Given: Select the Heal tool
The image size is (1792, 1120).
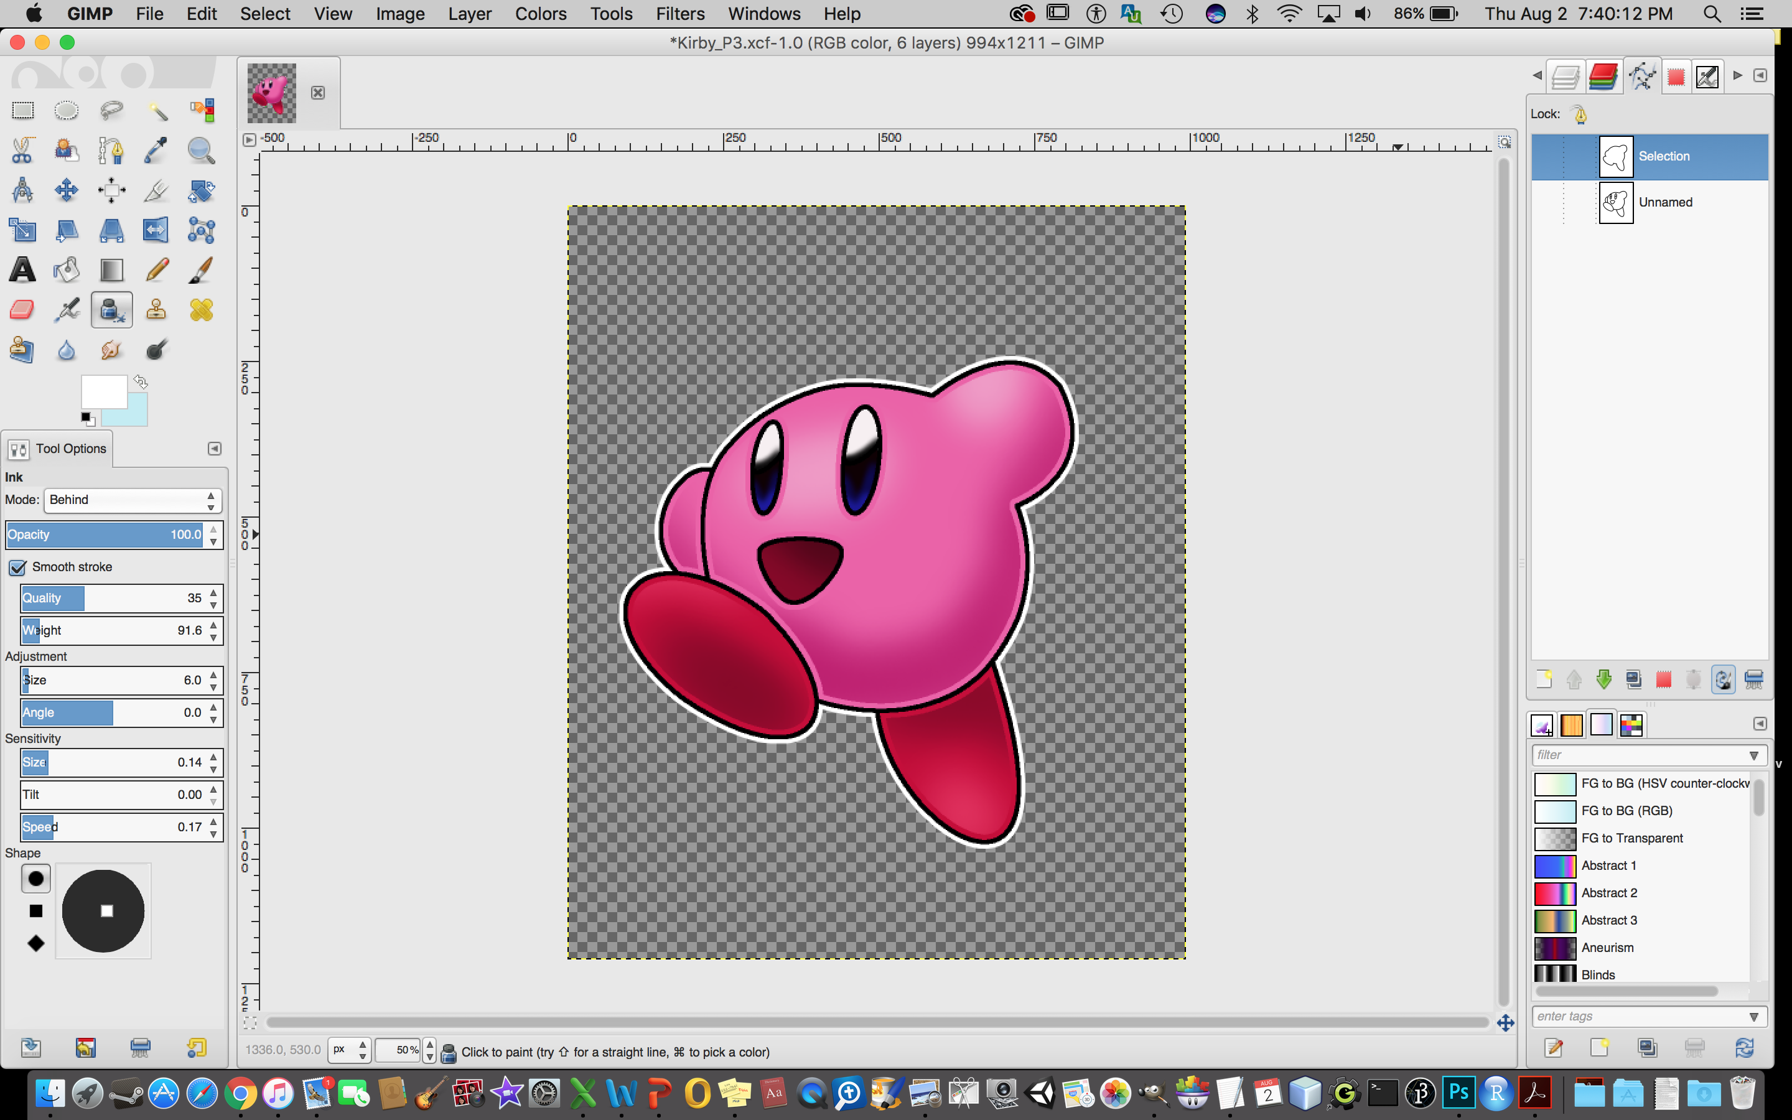Looking at the screenshot, I should pyautogui.click(x=201, y=310).
